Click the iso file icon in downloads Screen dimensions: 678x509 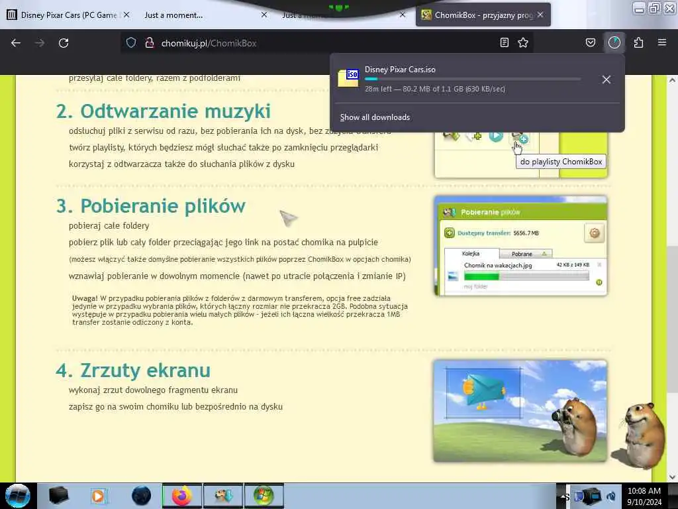pos(348,78)
